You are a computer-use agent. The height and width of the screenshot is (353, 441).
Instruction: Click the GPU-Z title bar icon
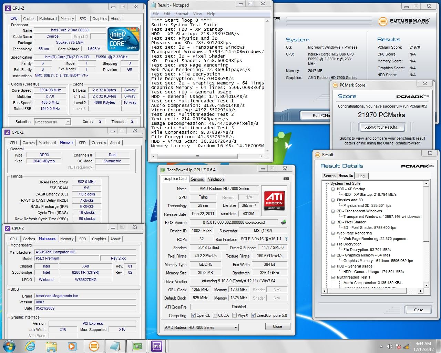coord(163,170)
